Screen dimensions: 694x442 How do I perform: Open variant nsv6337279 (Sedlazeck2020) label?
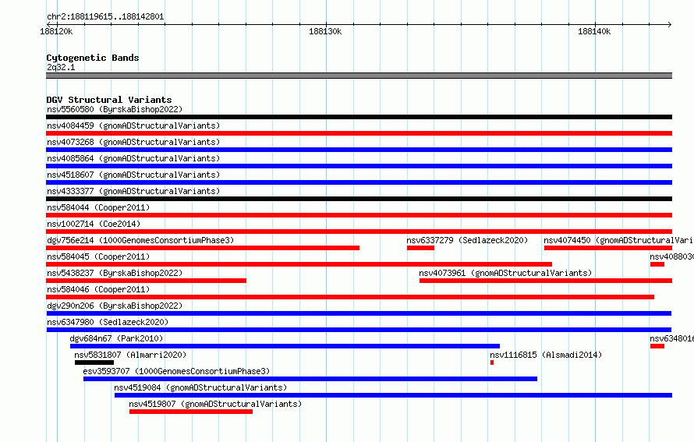(467, 240)
